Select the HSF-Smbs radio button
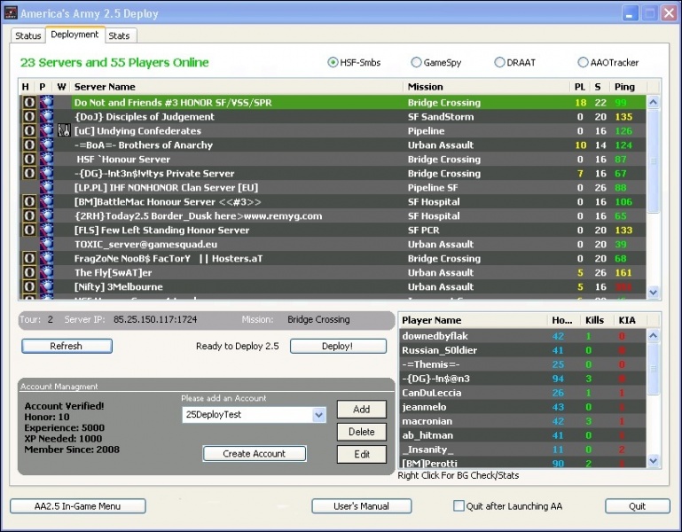 click(x=333, y=62)
